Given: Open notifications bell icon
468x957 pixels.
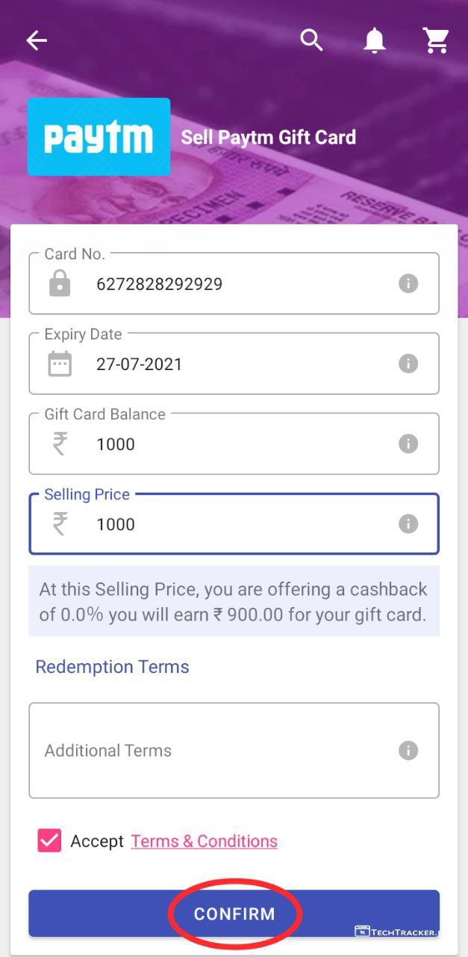Looking at the screenshot, I should click(375, 41).
